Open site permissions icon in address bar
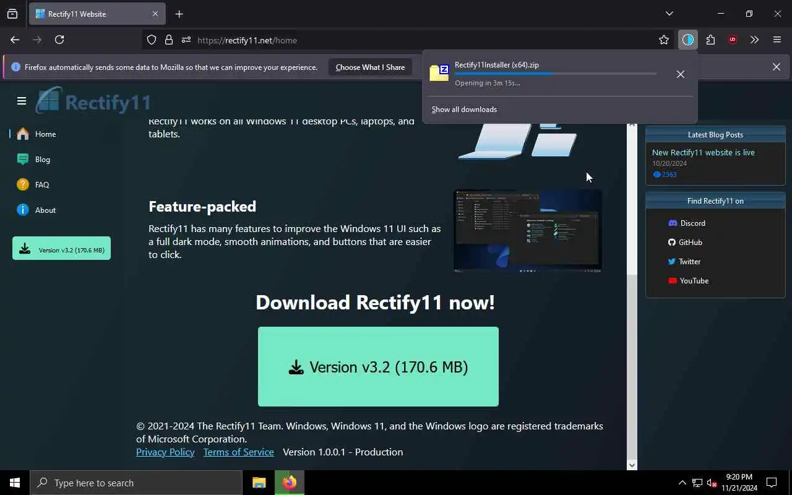Viewport: 792px width, 495px height. point(186,40)
